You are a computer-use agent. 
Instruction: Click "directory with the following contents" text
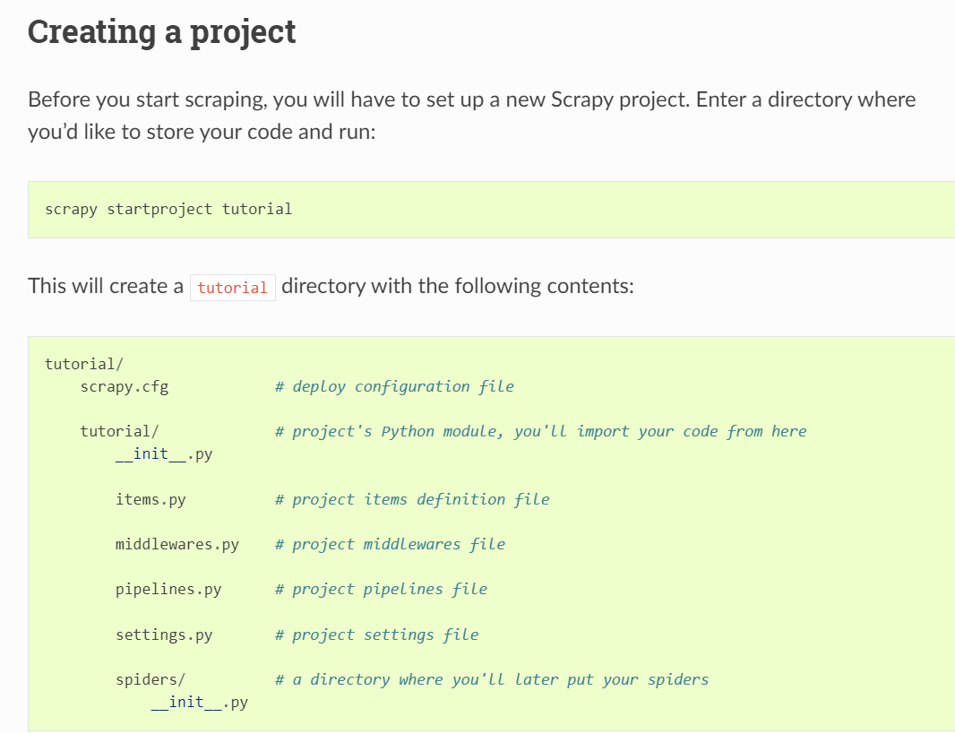(x=457, y=287)
